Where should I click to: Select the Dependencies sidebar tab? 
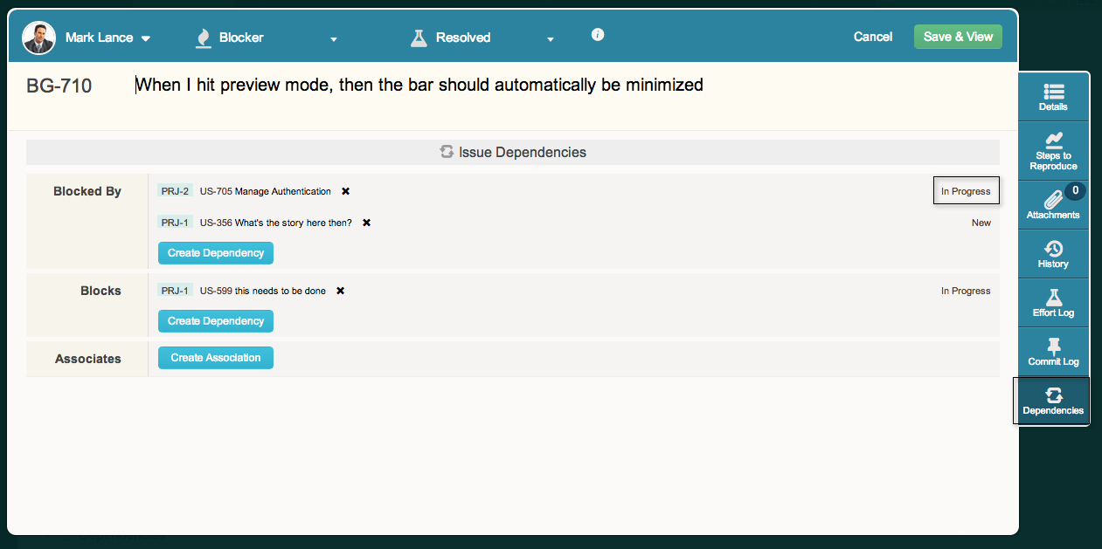1053,401
